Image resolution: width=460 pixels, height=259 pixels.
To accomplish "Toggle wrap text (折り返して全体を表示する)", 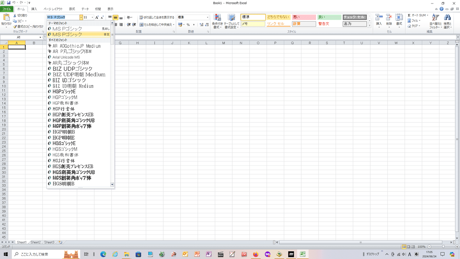I will coord(157,17).
